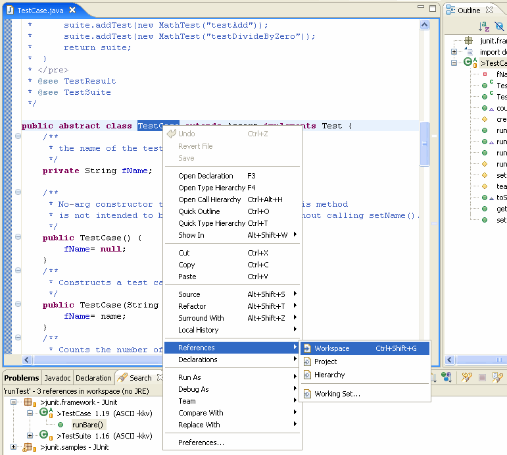Click the Java file icon on TestCase.java tab
507x455 pixels.
point(10,10)
